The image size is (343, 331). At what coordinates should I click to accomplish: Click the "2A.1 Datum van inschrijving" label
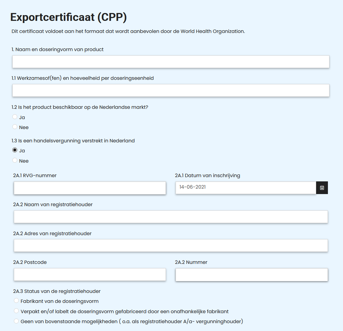click(x=207, y=175)
